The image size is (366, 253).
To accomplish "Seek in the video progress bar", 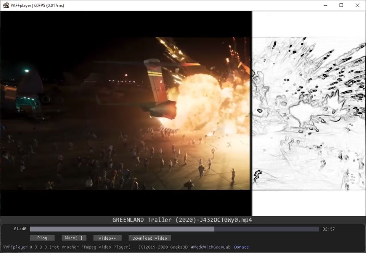I will tap(174, 229).
